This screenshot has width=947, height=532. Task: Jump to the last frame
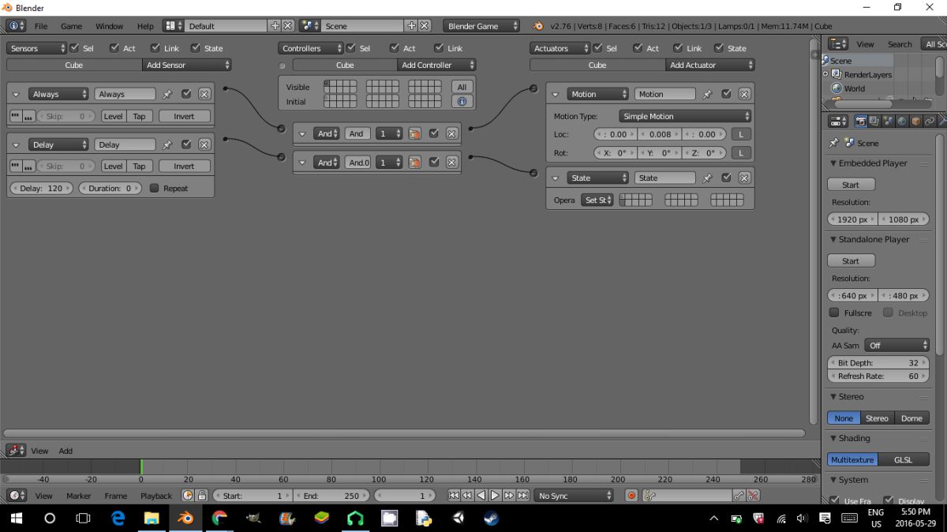[x=522, y=496]
